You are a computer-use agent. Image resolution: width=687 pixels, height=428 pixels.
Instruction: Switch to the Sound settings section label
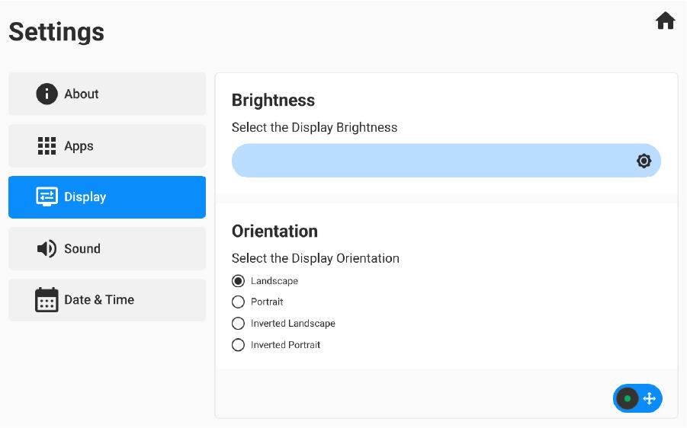[82, 248]
